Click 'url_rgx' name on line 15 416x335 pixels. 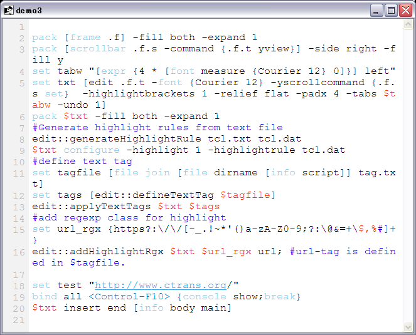pos(79,229)
